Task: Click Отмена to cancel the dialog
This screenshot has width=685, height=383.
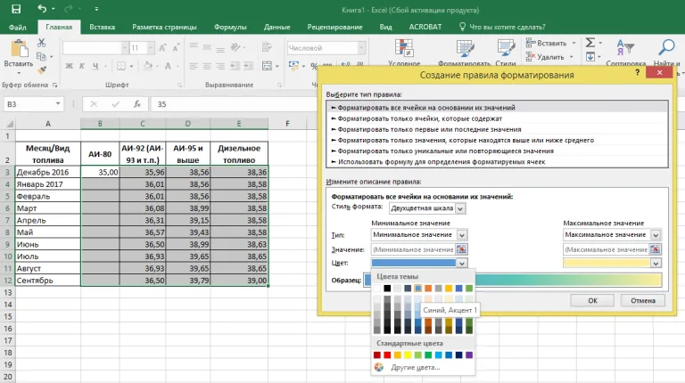Action: click(642, 300)
